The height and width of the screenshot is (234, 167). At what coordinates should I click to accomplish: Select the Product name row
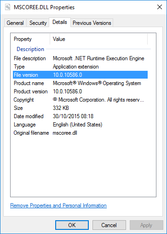pyautogui.click(x=80, y=83)
